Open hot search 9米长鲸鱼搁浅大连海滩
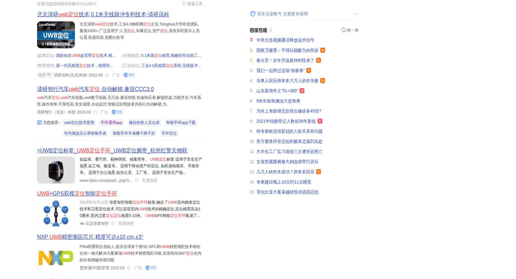Screen dimensions: 516x279 click(x=278, y=101)
